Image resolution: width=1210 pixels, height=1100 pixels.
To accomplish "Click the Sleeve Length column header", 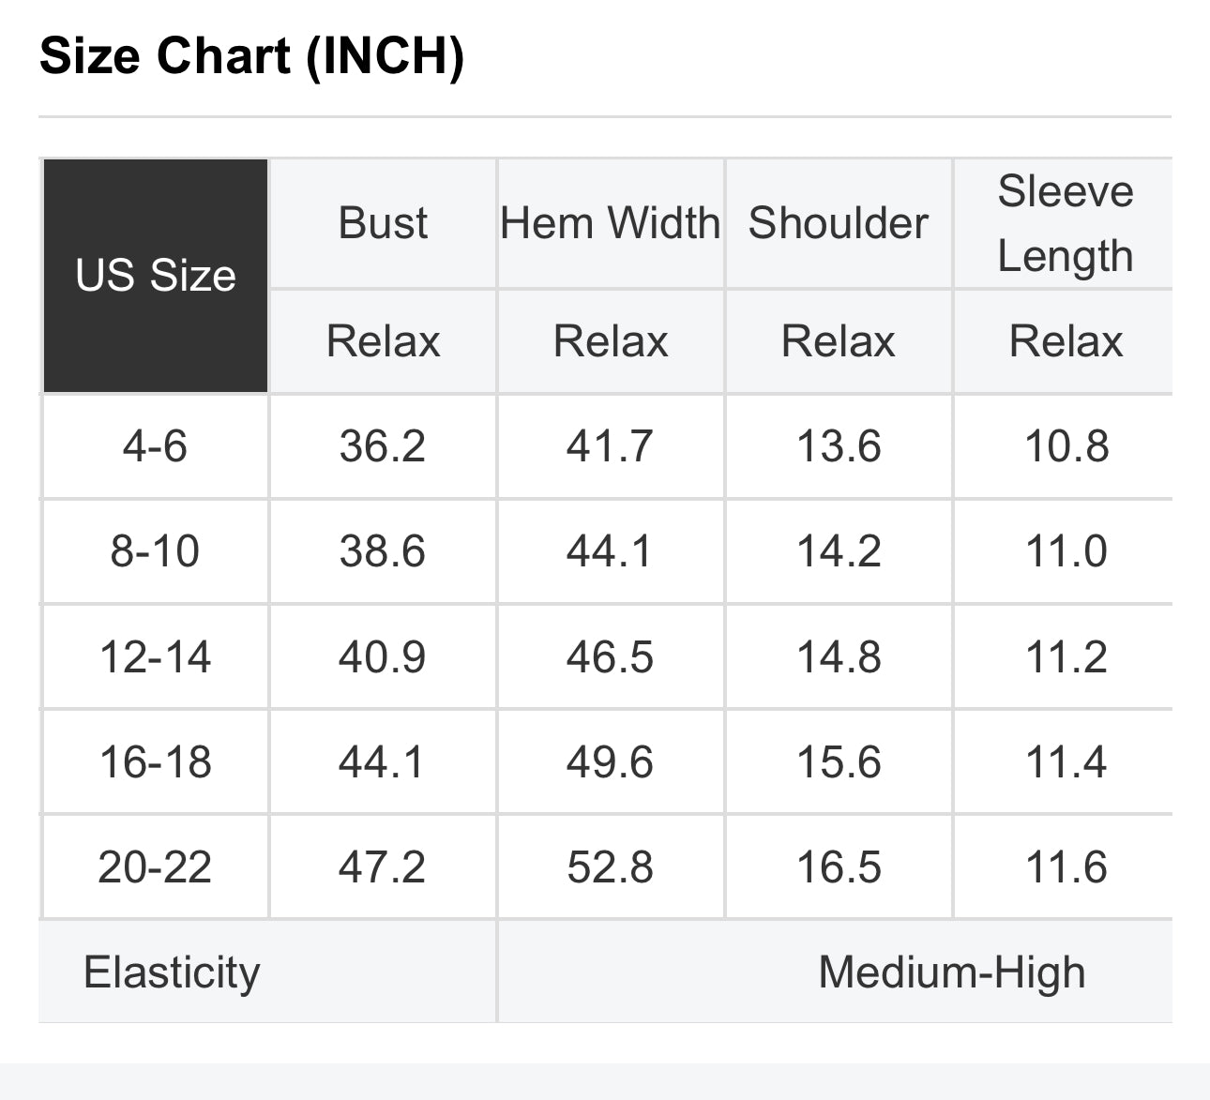I will [x=1066, y=223].
